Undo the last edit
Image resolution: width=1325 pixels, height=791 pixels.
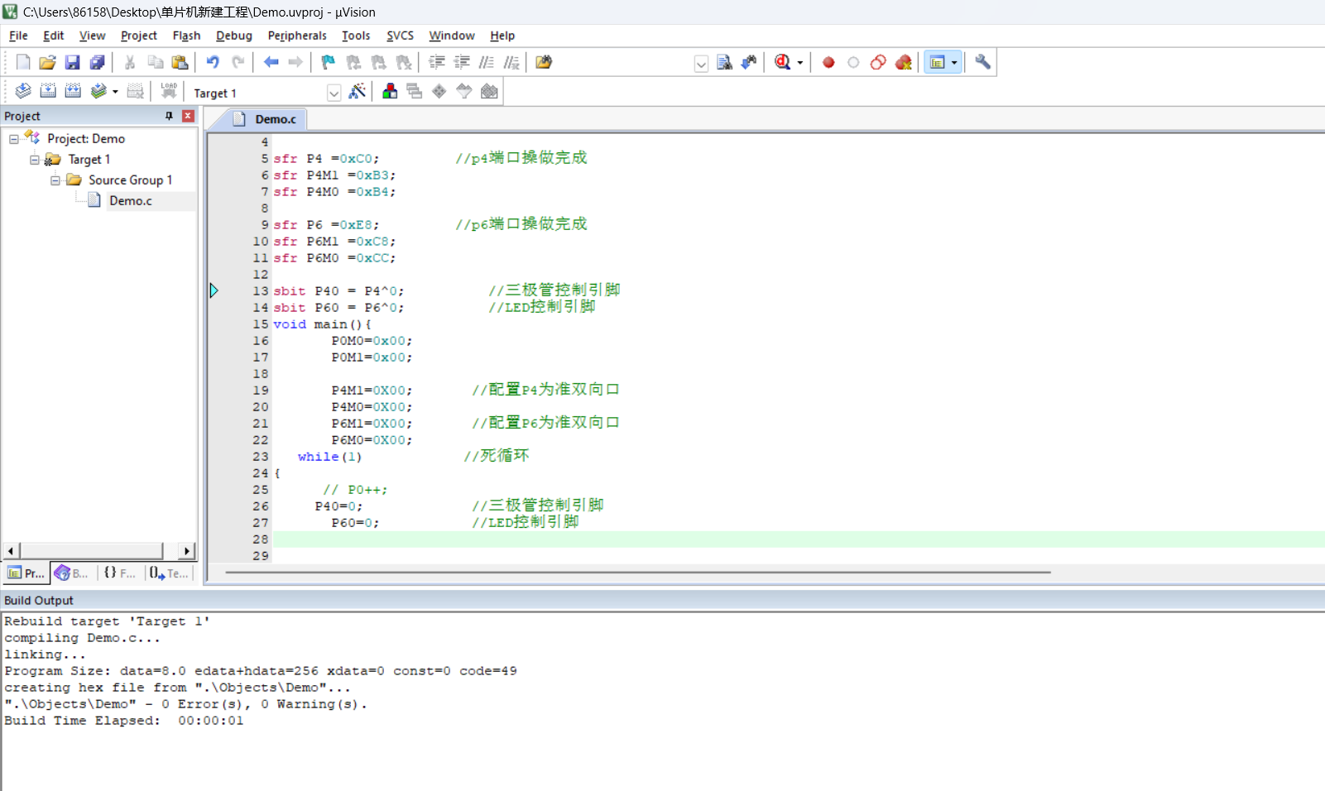[x=213, y=62]
